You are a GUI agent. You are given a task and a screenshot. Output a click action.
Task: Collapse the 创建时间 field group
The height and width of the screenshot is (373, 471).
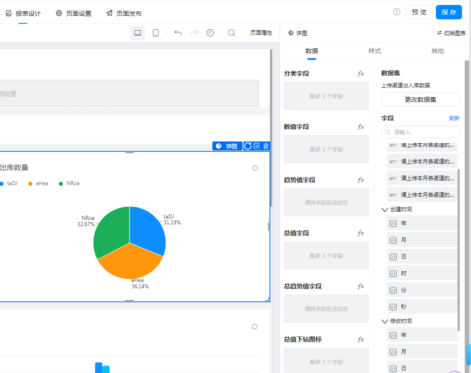385,209
